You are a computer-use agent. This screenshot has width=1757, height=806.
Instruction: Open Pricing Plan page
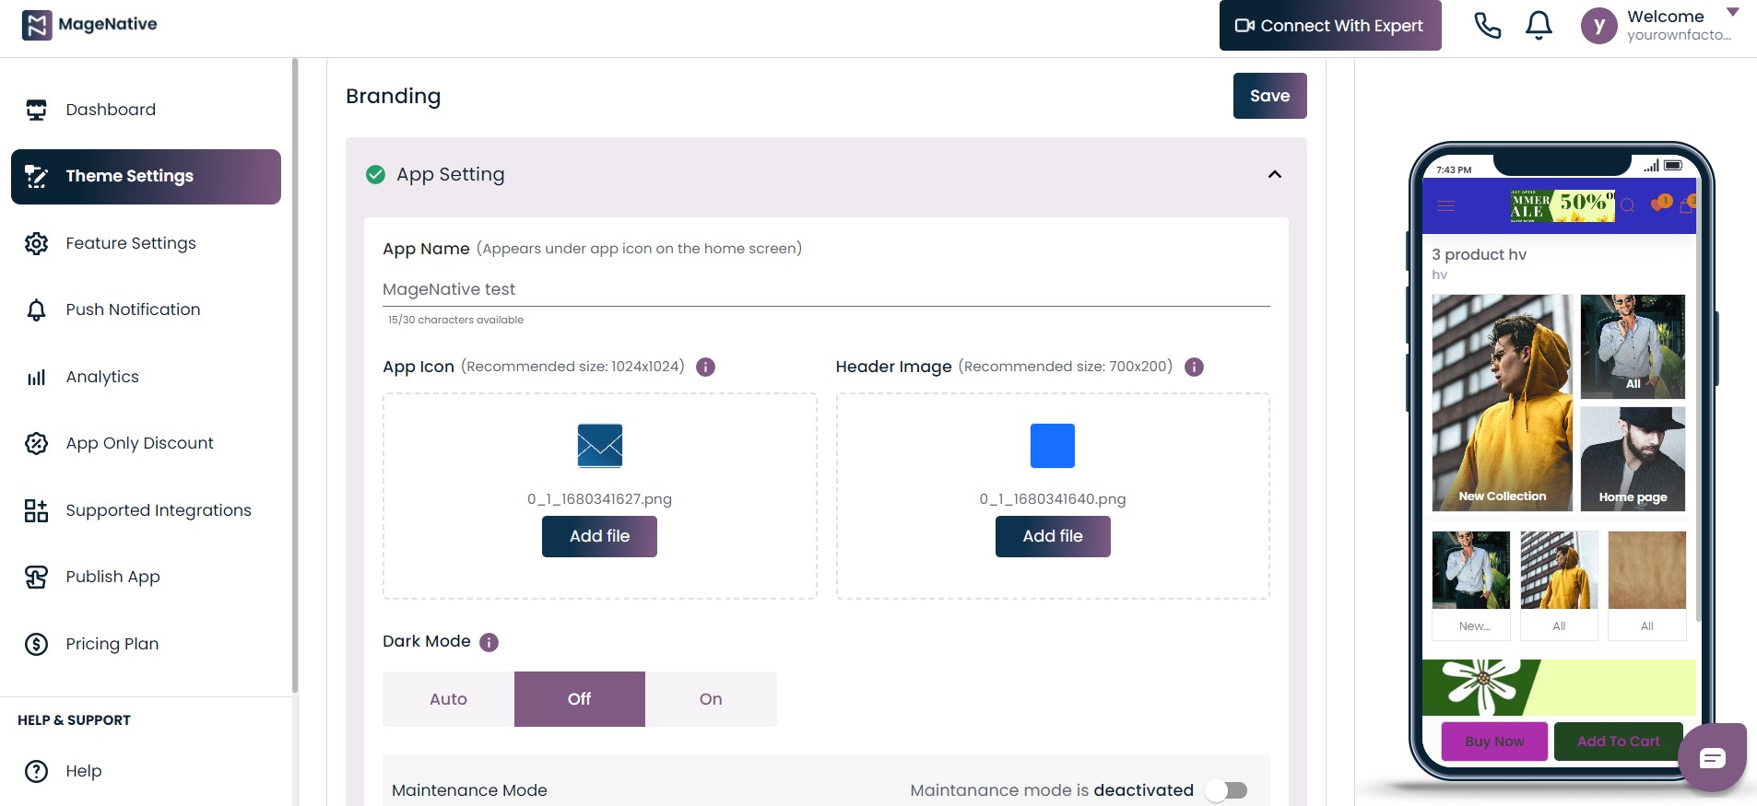146,644
